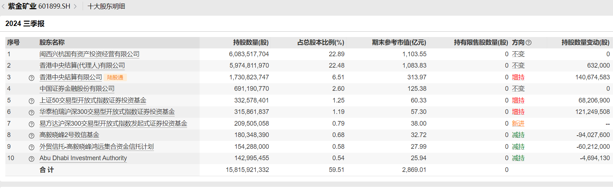Screen dimensions: 613x189
Task: Open 香港中央结算(代理人)有限公司 link
Action: [82, 65]
